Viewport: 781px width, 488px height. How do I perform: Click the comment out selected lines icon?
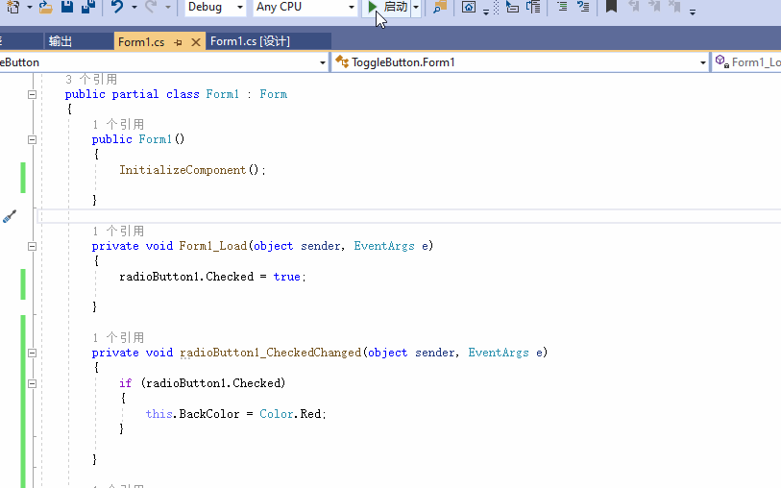coord(562,8)
